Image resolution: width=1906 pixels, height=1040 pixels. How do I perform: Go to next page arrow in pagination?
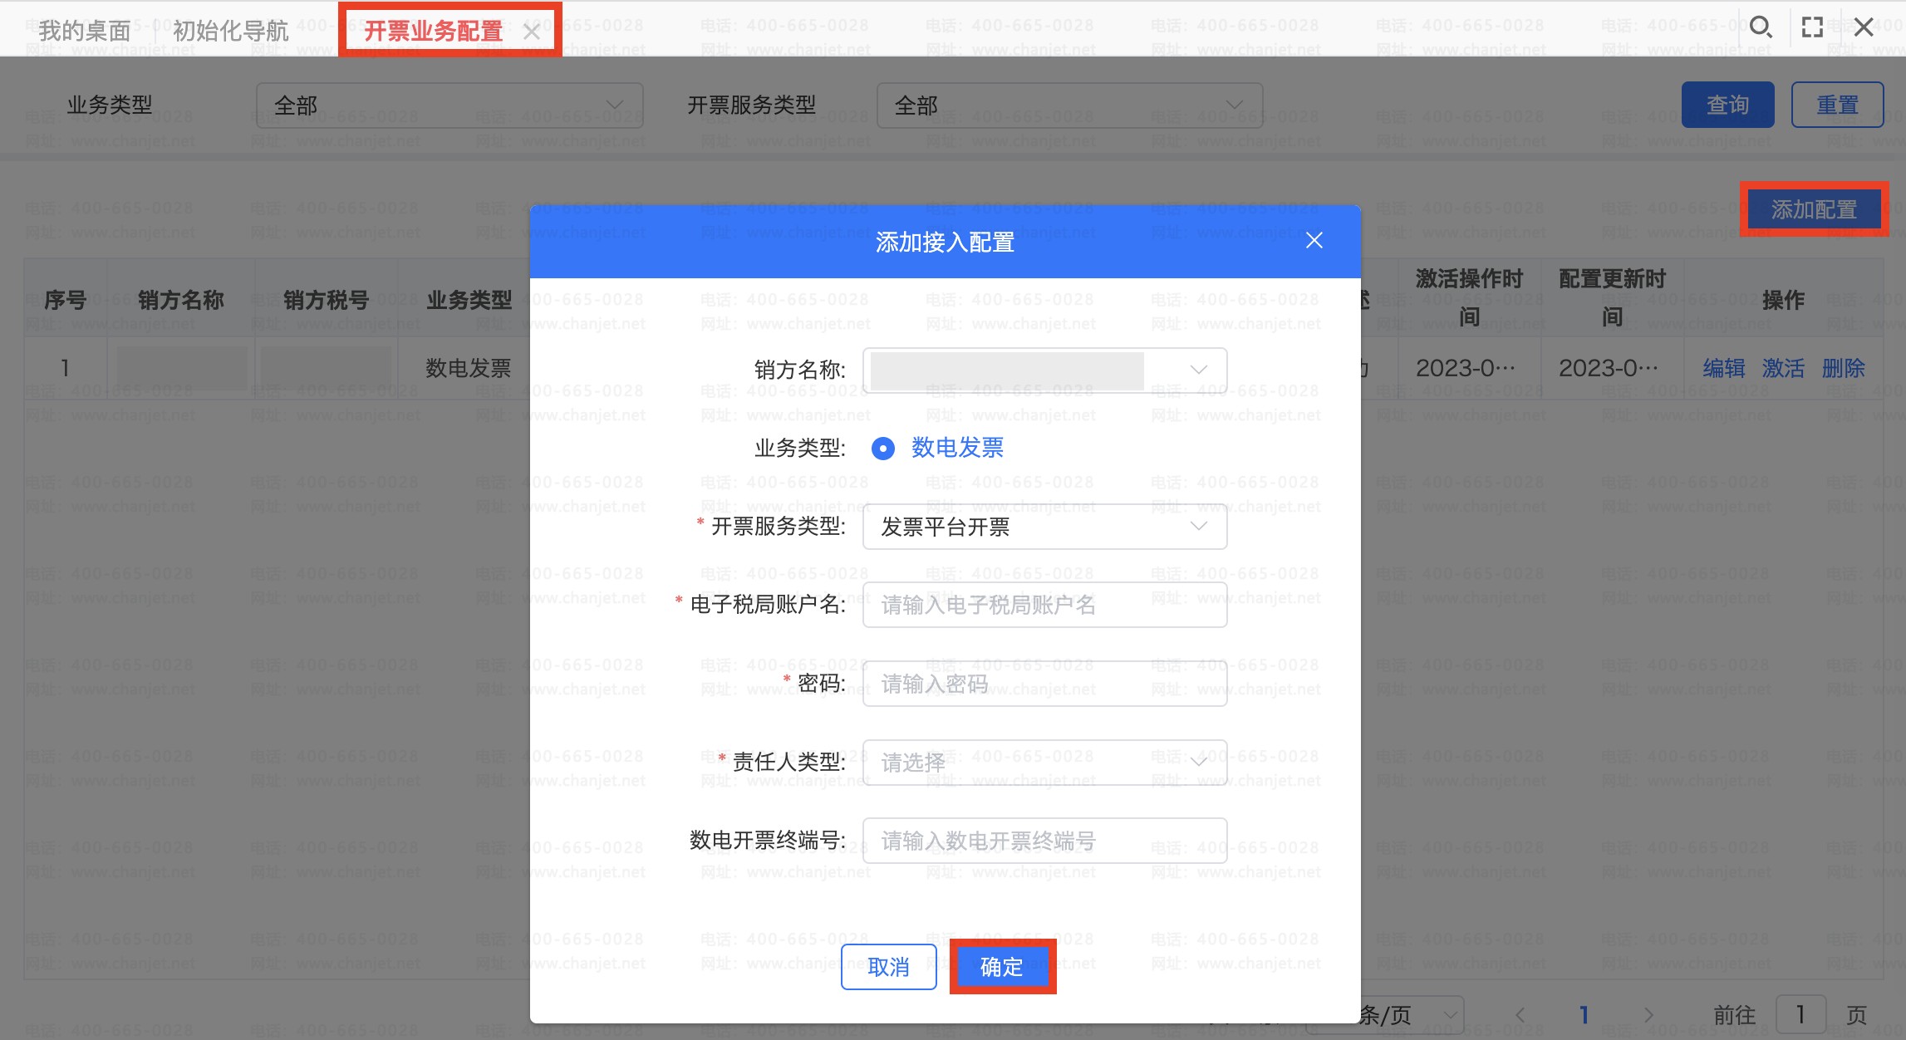point(1648,1015)
